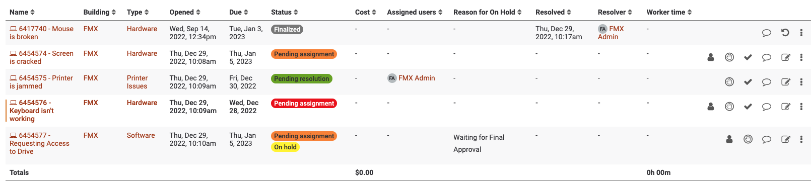811x182 pixels.
Task: Click the Printer Issues type link
Action: [x=137, y=82]
